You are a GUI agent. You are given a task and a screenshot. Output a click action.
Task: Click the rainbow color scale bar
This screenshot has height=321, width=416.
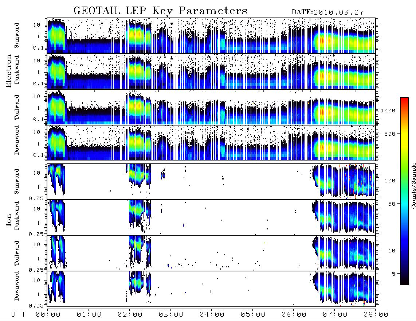404,191
